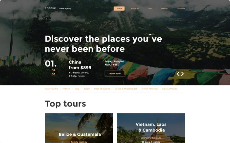Screen dimensions: 230x143
Task: Open the Contacts page
Action: (x=181, y=8)
